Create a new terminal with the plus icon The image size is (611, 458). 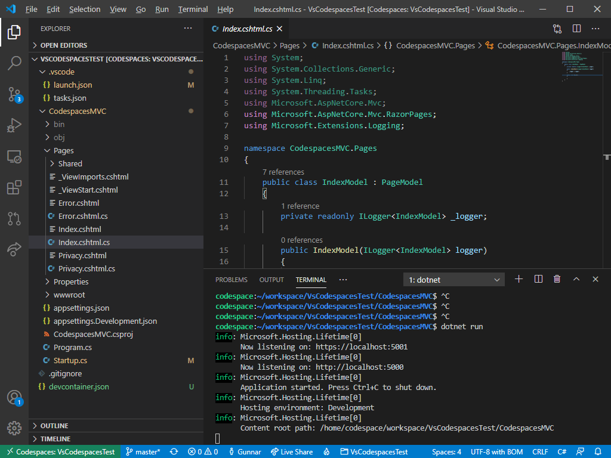coord(519,278)
